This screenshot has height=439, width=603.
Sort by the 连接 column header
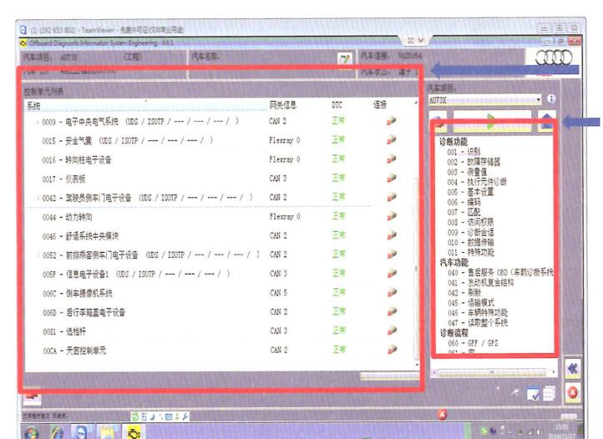click(380, 104)
